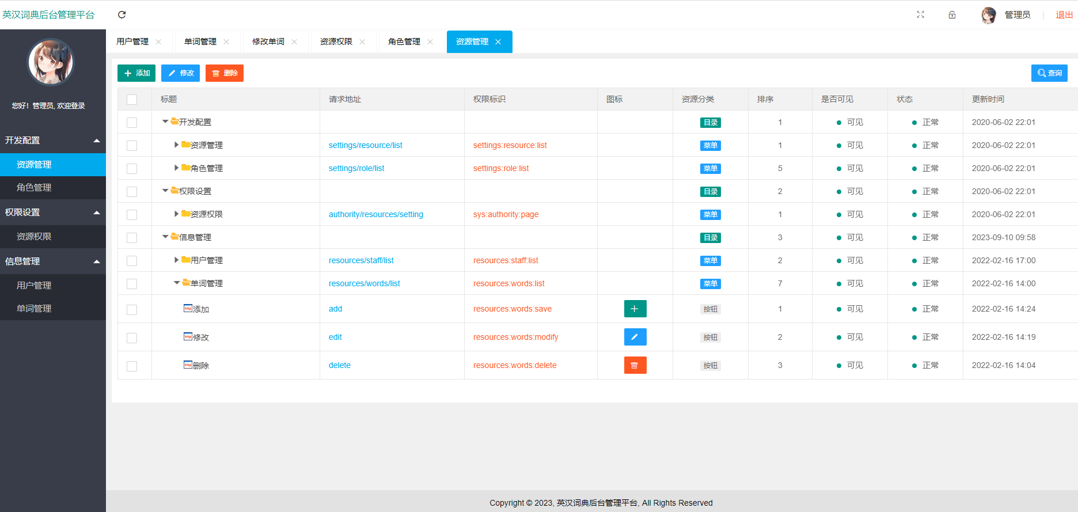Open the settings/resource/list request link
The image size is (1078, 512).
pos(366,145)
